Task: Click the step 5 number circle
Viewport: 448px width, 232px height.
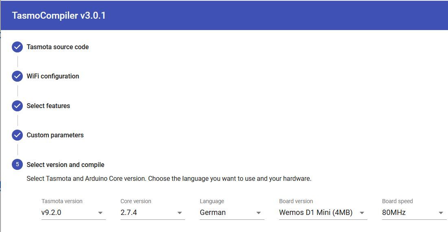Action: pos(17,165)
